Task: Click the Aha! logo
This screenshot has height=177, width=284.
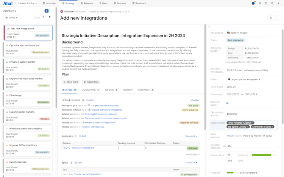Action: pyautogui.click(x=8, y=3)
